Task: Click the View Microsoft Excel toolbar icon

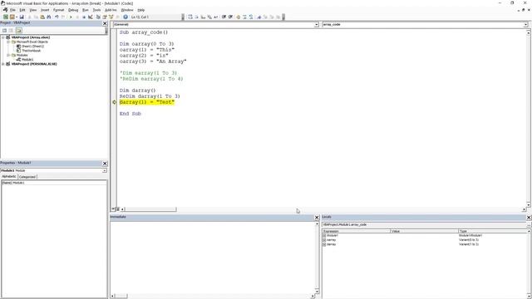Action: [x=6, y=17]
